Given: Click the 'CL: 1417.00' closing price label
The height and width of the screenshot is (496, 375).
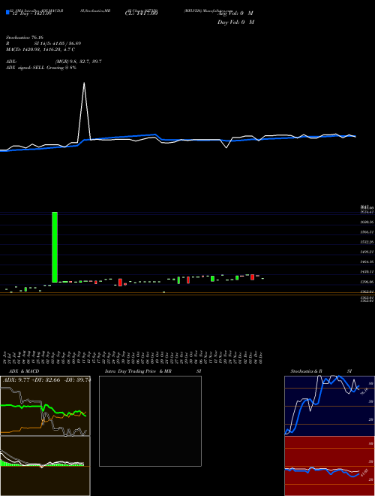Looking at the screenshot, I should coord(142,14).
